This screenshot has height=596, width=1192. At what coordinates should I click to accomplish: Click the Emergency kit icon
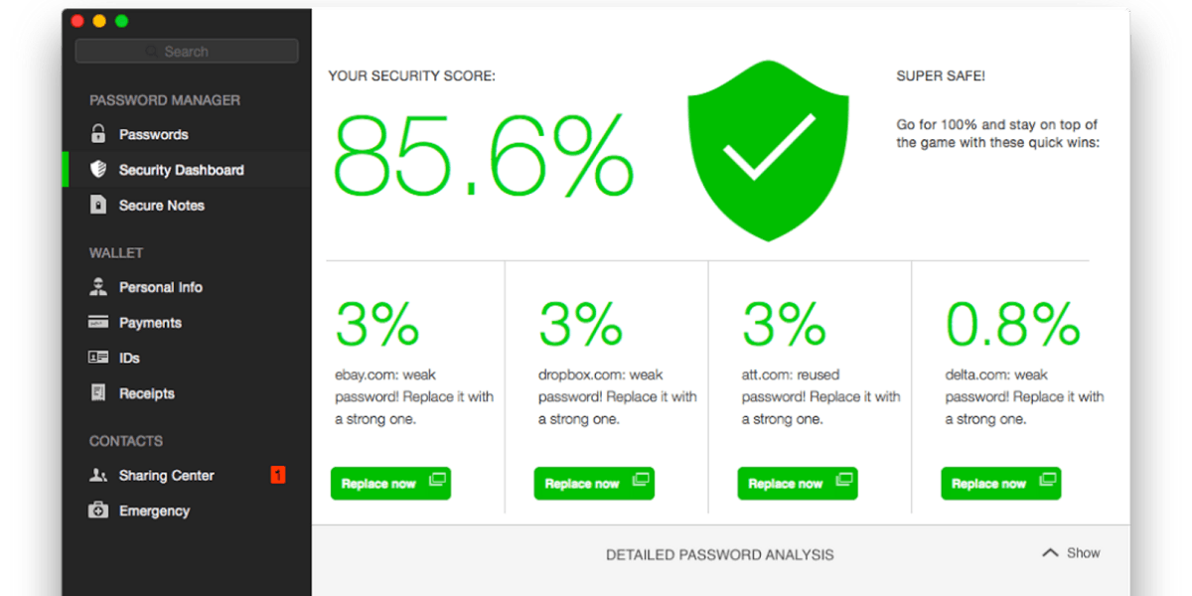coord(98,511)
